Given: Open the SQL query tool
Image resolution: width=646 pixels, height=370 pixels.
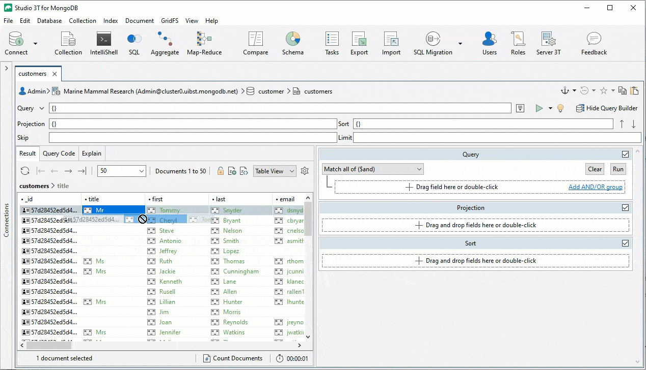Looking at the screenshot, I should pyautogui.click(x=134, y=43).
